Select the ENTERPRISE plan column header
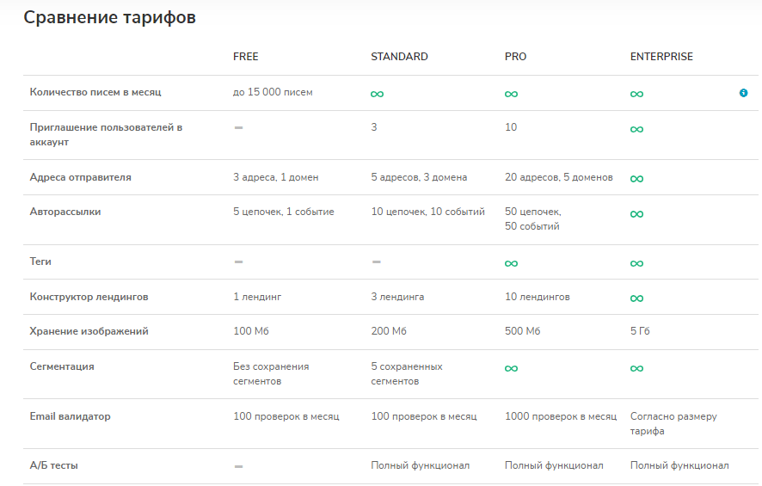The image size is (762, 486). pyautogui.click(x=661, y=57)
